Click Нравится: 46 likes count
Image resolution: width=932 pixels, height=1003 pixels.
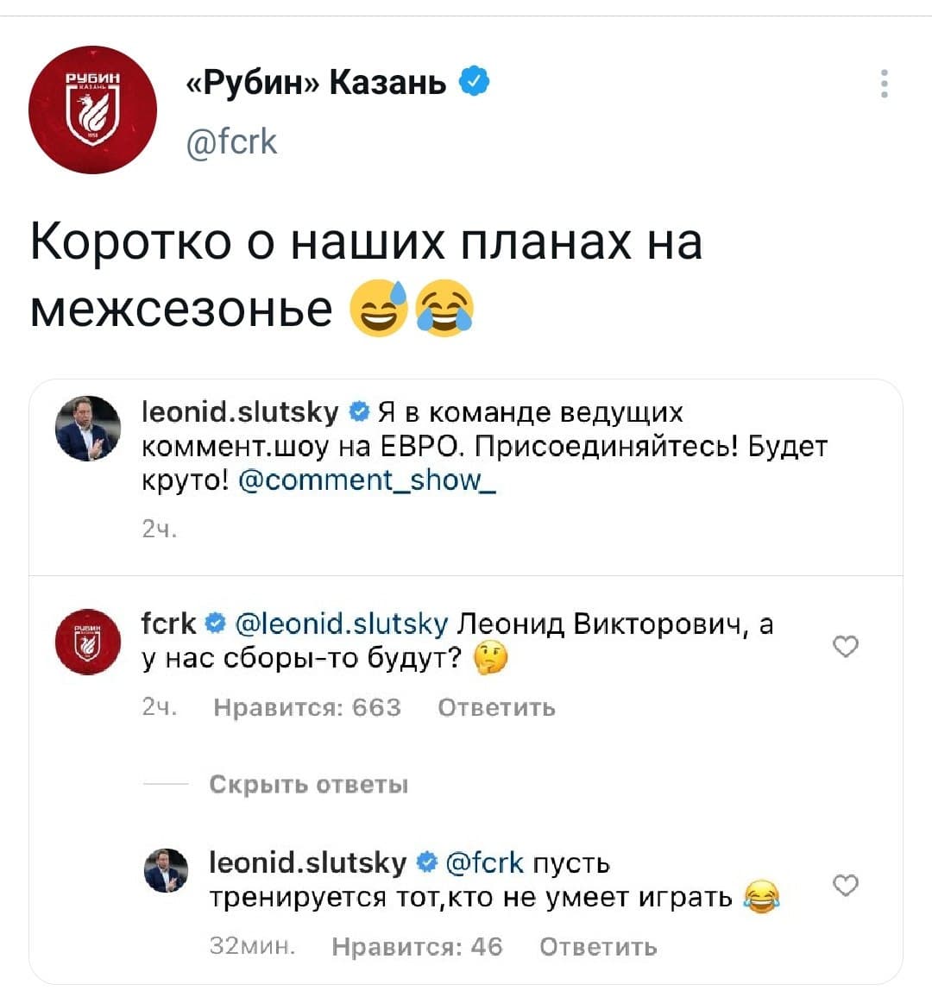pos(417,947)
